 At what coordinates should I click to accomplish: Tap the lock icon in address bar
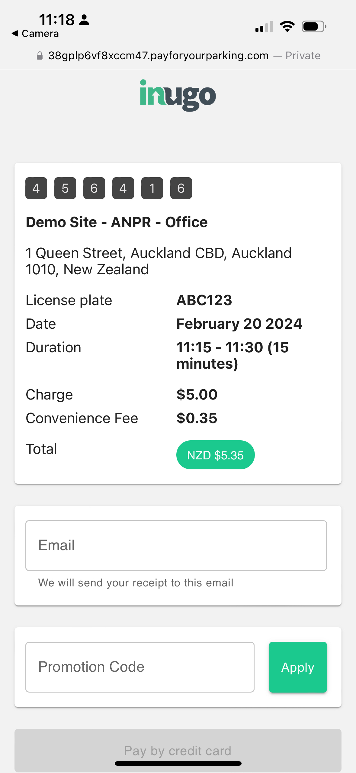[40, 56]
